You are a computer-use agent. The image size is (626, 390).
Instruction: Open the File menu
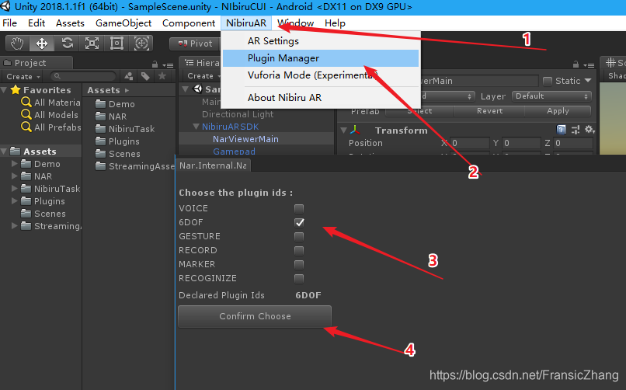tap(9, 23)
